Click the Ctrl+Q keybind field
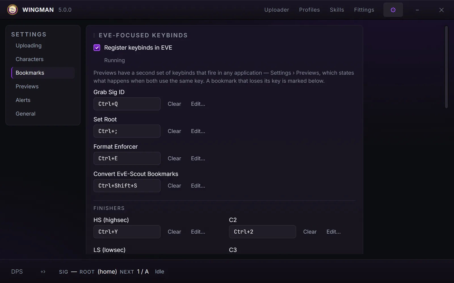Image resolution: width=454 pixels, height=283 pixels. [x=127, y=104]
